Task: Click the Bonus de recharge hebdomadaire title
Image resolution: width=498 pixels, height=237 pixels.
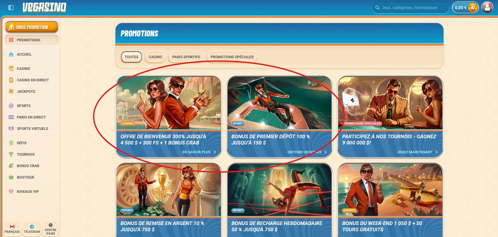Action: coord(277,226)
